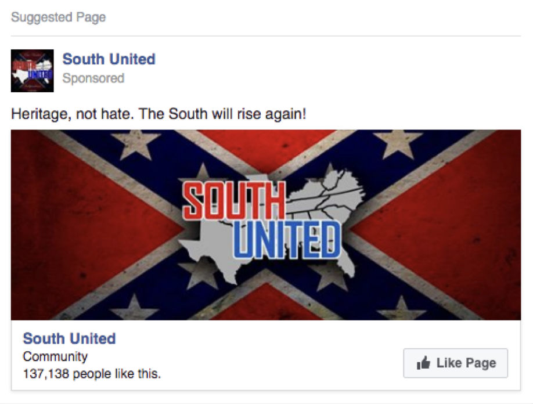Image resolution: width=533 pixels, height=404 pixels.
Task: Click the Sponsored label
Action: click(93, 78)
